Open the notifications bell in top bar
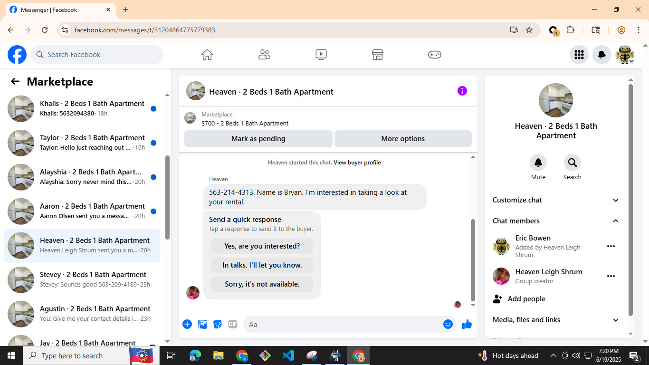The height and width of the screenshot is (365, 649). (602, 55)
